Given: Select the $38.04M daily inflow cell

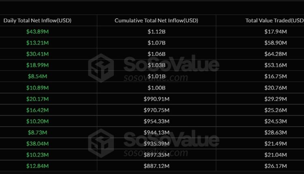Looking at the screenshot, I should click(x=37, y=144).
